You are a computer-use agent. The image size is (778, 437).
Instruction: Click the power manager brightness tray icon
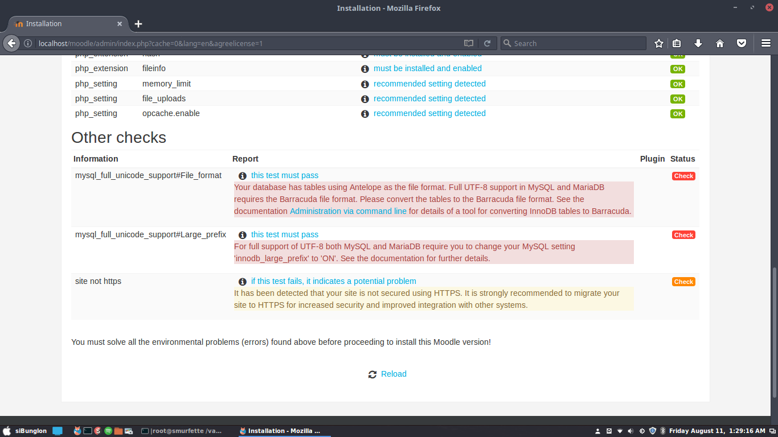642,431
